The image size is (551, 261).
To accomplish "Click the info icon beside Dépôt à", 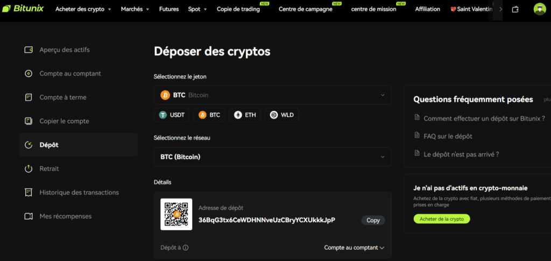I will [186, 248].
